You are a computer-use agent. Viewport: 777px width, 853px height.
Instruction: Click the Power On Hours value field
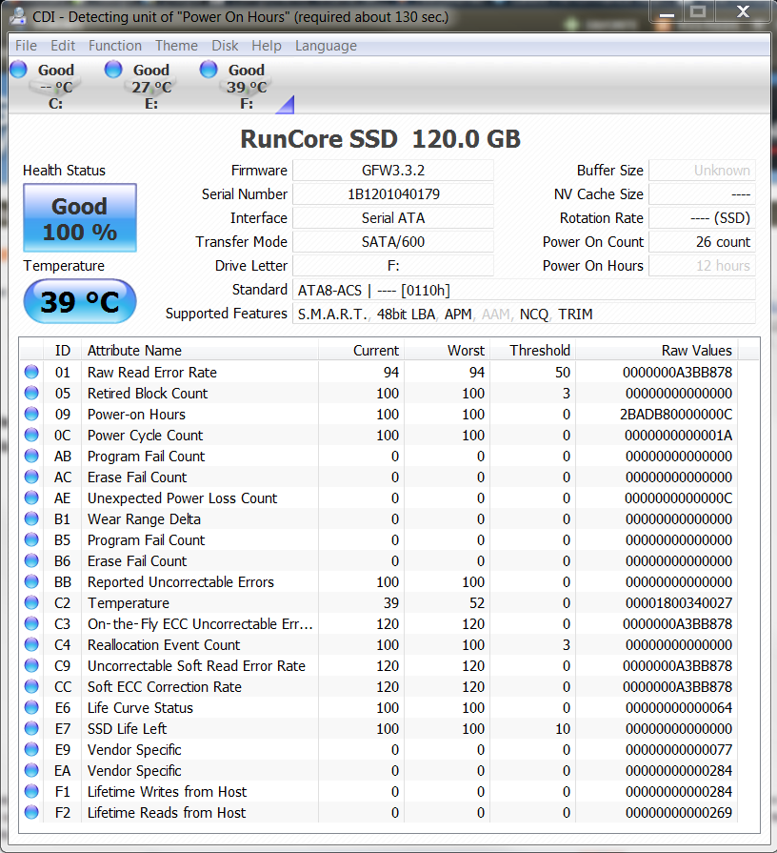tap(702, 266)
